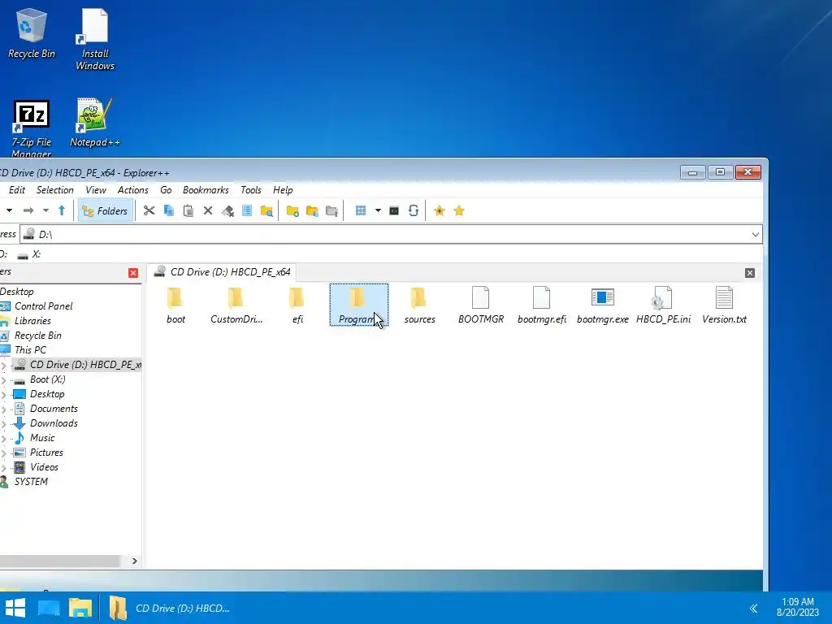Click the Copy toolbar icon

tap(169, 210)
